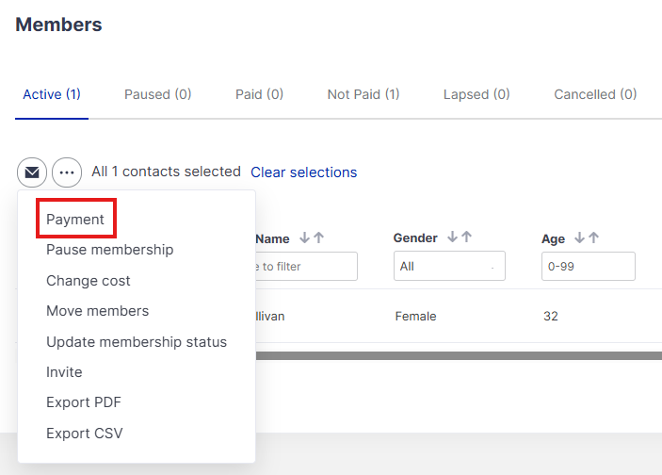Sort Gender column with down arrow
Screen dimensions: 662x475
click(x=453, y=238)
